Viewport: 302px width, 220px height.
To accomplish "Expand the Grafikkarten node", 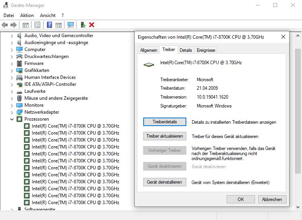I will point(12,71).
